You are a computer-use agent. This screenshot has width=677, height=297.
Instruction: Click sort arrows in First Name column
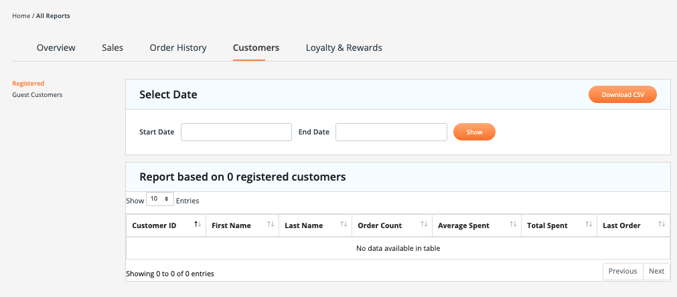pos(271,224)
